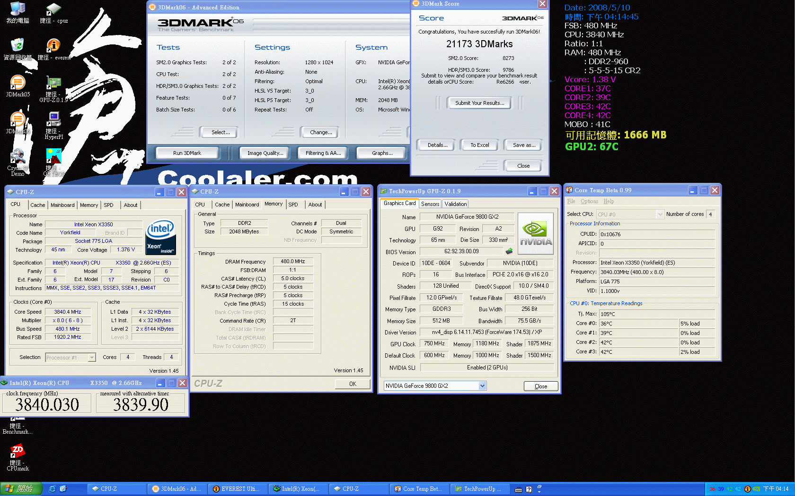795x496 pixels.
Task: Click the CPUID value field in Core Temp
Action: click(x=657, y=234)
